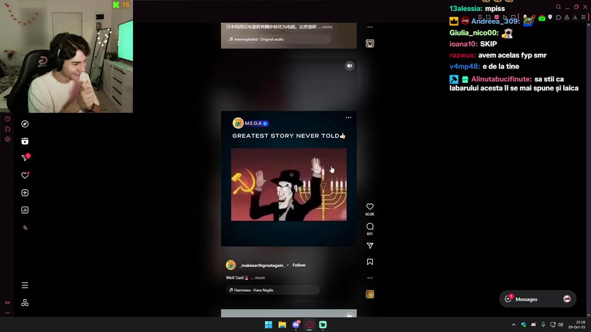Viewport: 591px width, 332px height.
Task: Open the hamburger More menu
Action: coord(25,285)
